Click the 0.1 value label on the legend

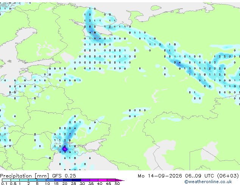[x=4, y=183]
